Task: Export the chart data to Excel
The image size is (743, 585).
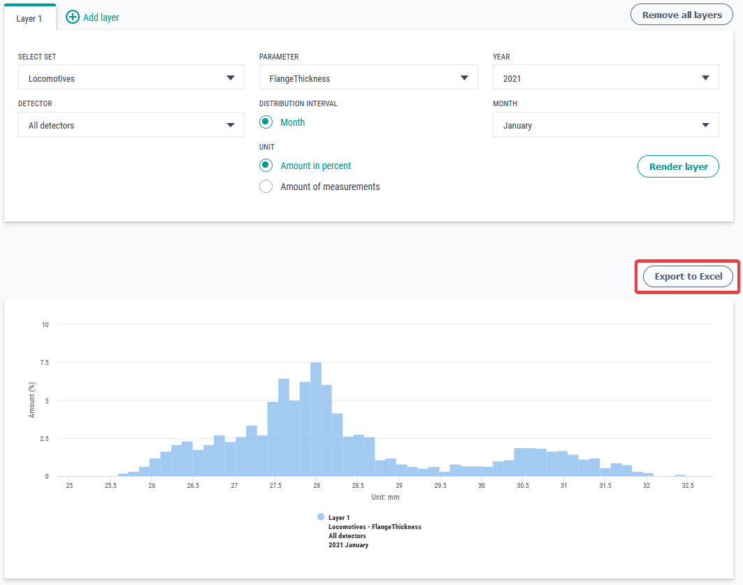Action: pyautogui.click(x=688, y=276)
